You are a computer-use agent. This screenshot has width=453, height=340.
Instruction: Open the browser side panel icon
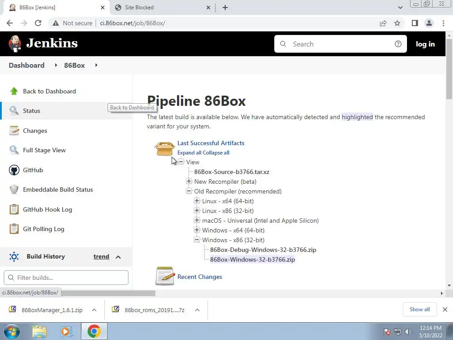pyautogui.click(x=415, y=23)
